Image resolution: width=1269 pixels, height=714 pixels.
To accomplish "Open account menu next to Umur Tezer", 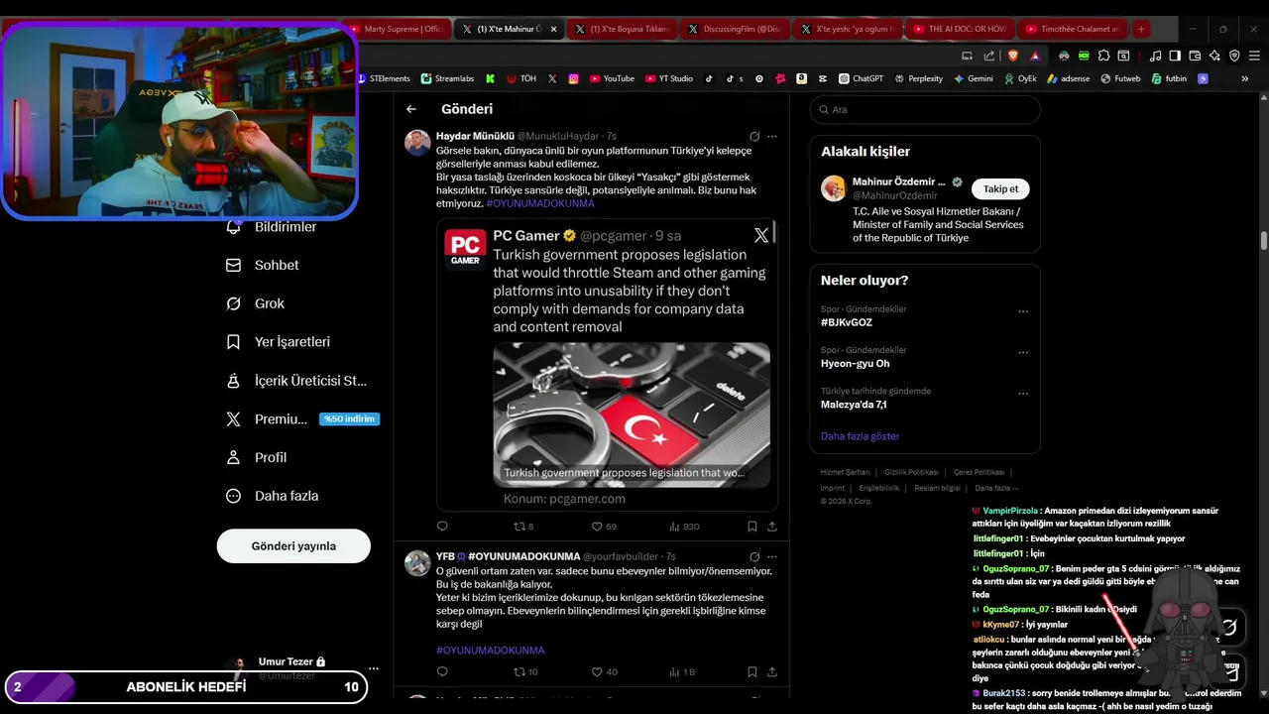I will pyautogui.click(x=373, y=668).
